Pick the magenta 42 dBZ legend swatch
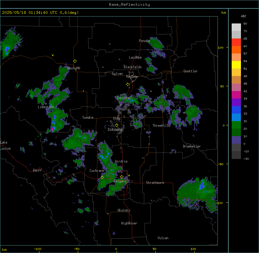Image resolution: width=259 pixels, height=253 pixels. tap(236, 95)
